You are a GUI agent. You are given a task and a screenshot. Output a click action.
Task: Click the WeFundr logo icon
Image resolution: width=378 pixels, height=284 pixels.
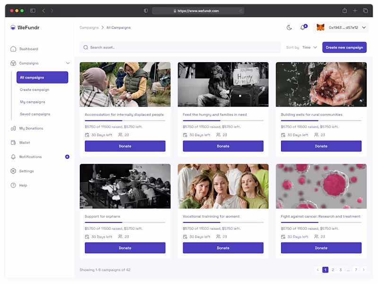[x=13, y=27]
